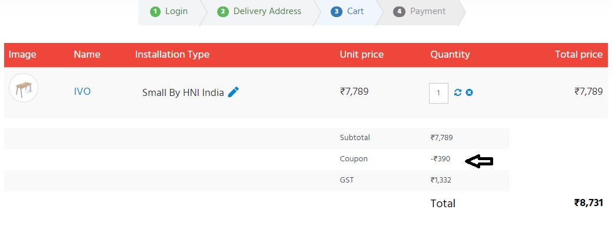This screenshot has width=612, height=229.
Task: Click the blue step 3 Cart circle
Action: coord(337,11)
